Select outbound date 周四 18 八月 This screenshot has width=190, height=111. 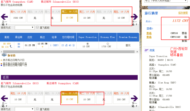(x=104, y=16)
